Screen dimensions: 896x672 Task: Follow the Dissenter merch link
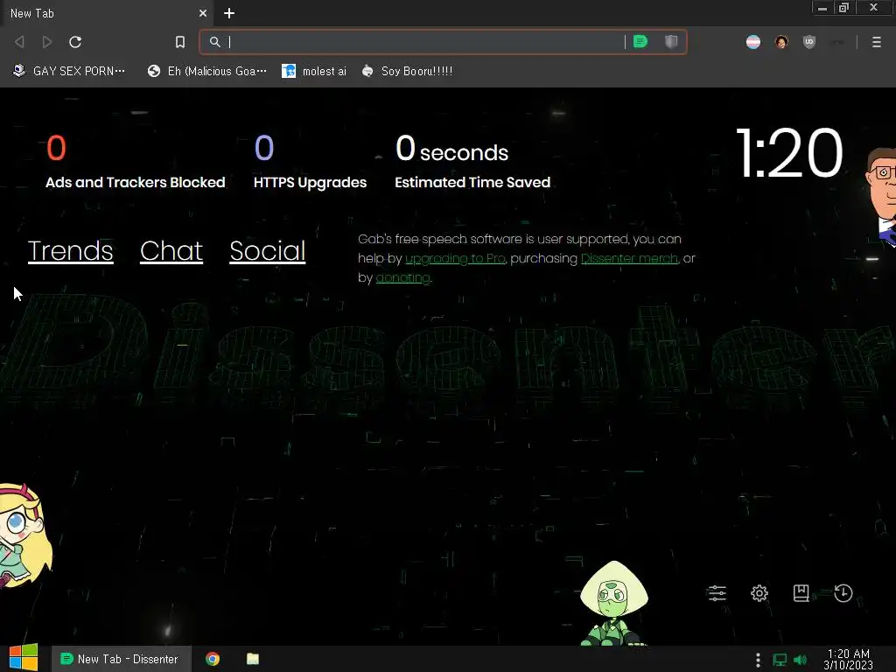[630, 258]
